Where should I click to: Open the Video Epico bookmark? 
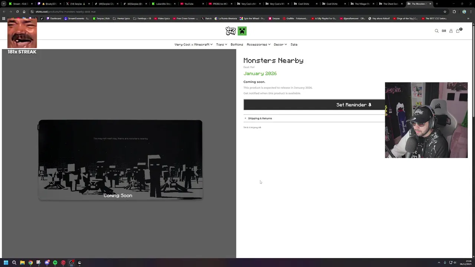[x=161, y=19]
